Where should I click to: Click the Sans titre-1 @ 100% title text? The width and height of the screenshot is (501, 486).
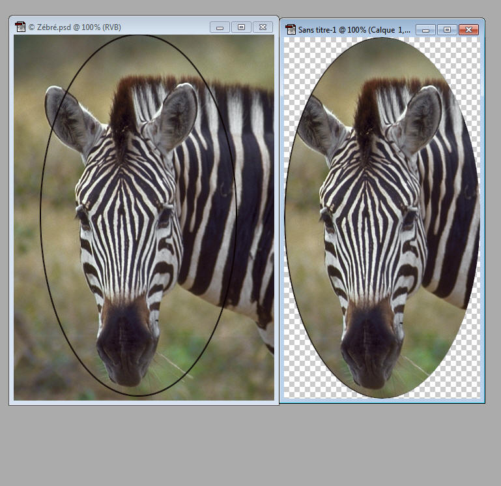[354, 30]
